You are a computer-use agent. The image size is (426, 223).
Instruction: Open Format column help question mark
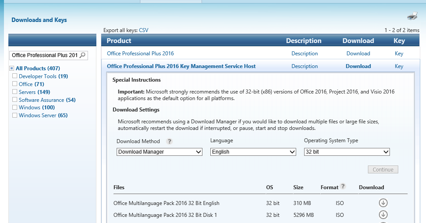[x=343, y=186]
